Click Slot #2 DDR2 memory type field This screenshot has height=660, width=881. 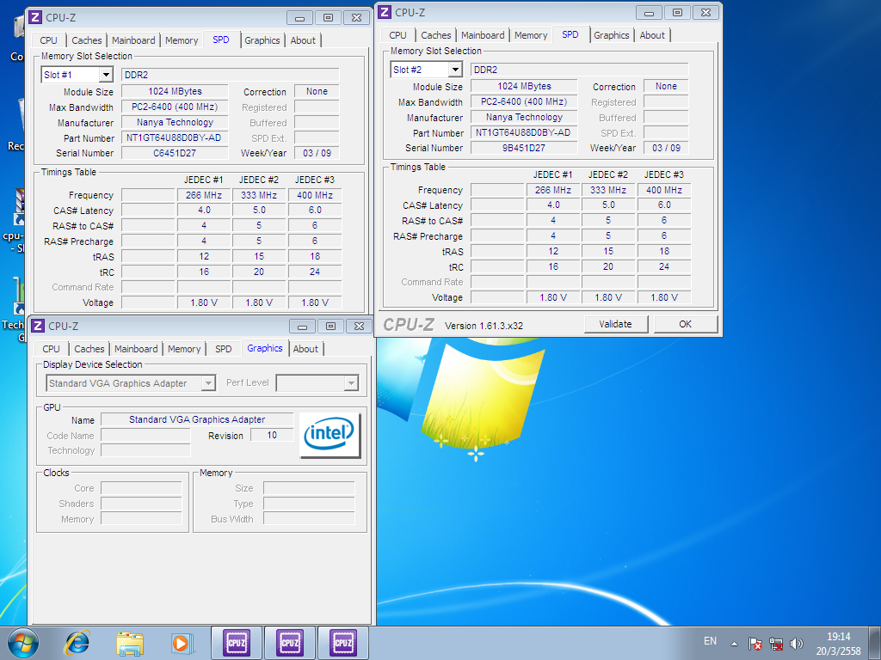(579, 70)
